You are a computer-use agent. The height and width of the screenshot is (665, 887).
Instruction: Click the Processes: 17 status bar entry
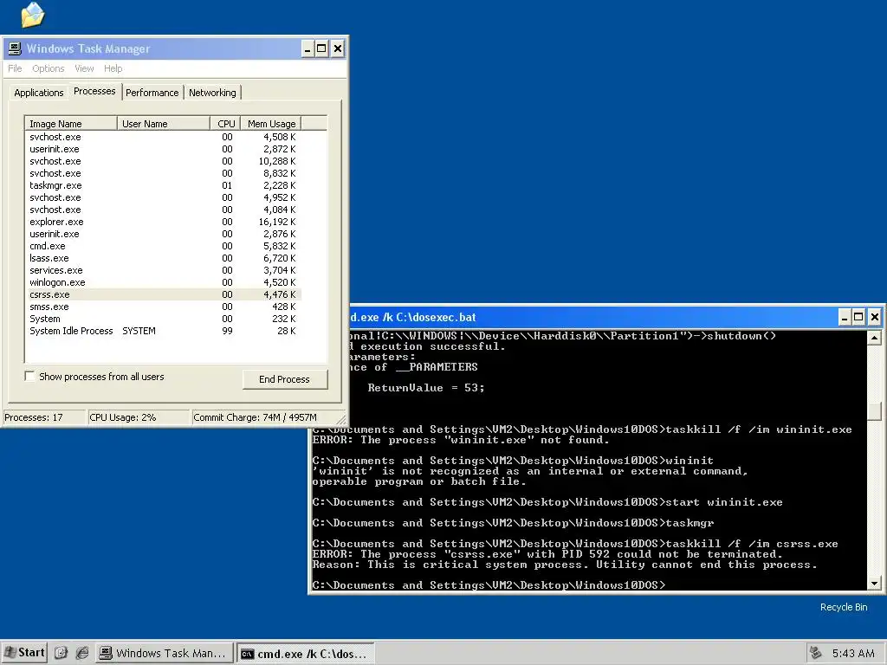click(x=44, y=417)
